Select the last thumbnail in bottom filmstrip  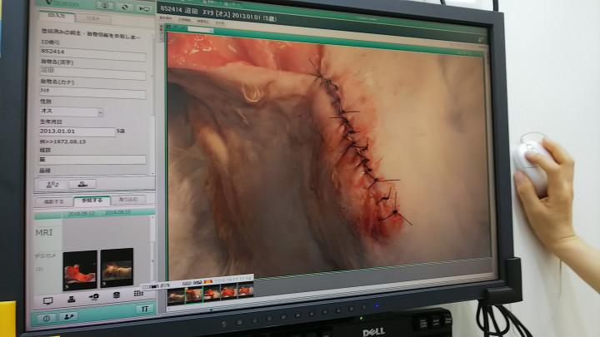(245, 290)
